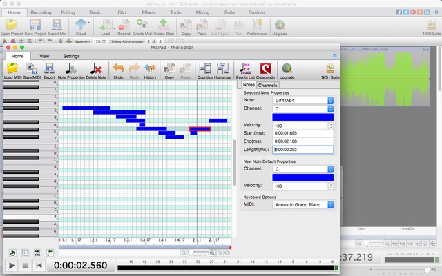Viewport: 442px width, 276px height.
Task: Open the dropdown arrow beside MixPad Load
Action: pos(114,28)
